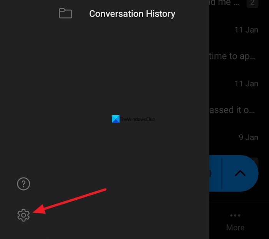Open the email preview "time to ap..."
Screen dimensions: 269x239
tap(233, 56)
